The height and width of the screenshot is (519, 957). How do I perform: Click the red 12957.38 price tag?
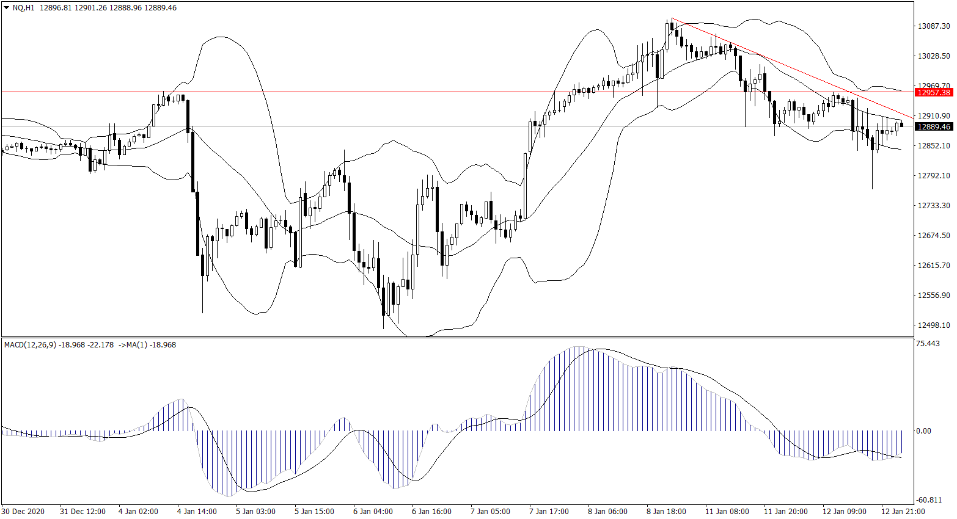(934, 92)
